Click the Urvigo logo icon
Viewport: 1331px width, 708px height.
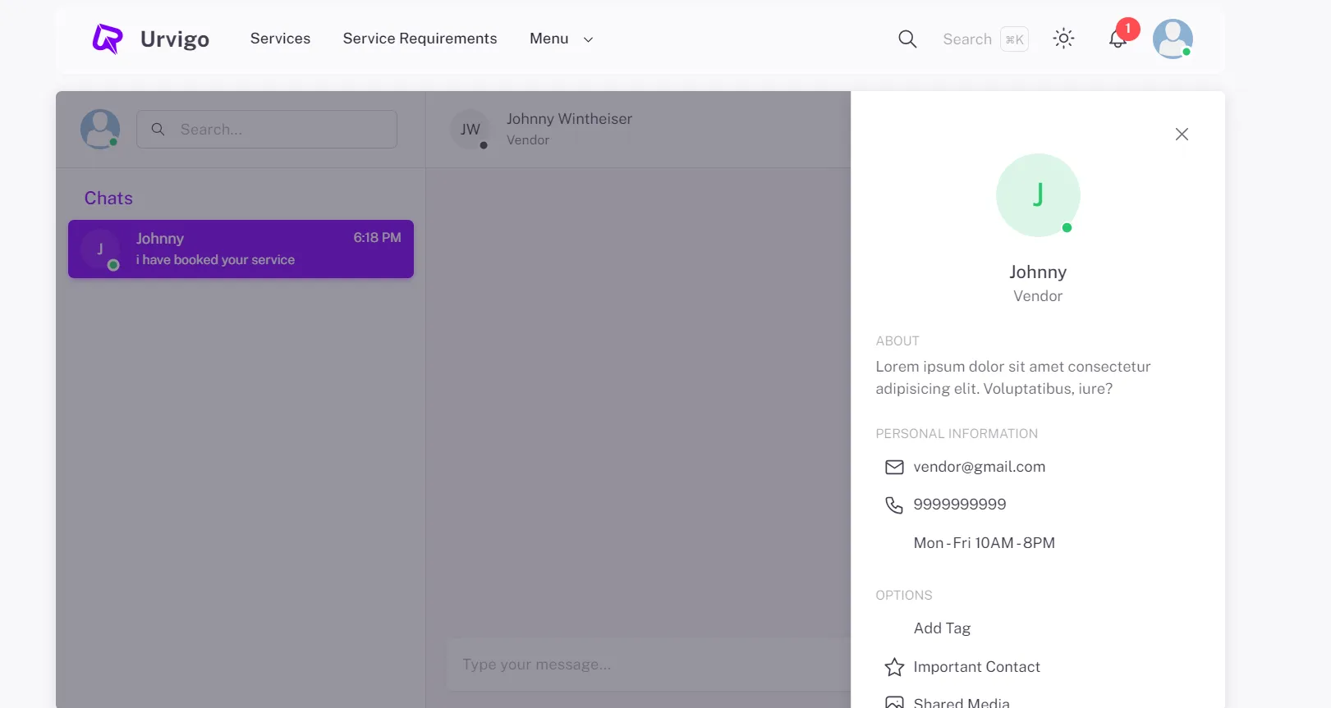(108, 39)
